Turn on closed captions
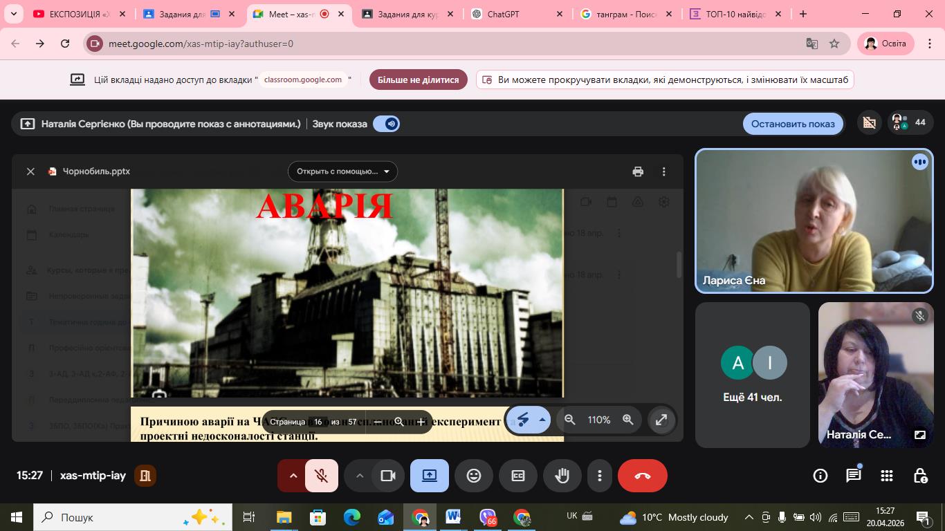The width and height of the screenshot is (945, 531). [x=518, y=476]
